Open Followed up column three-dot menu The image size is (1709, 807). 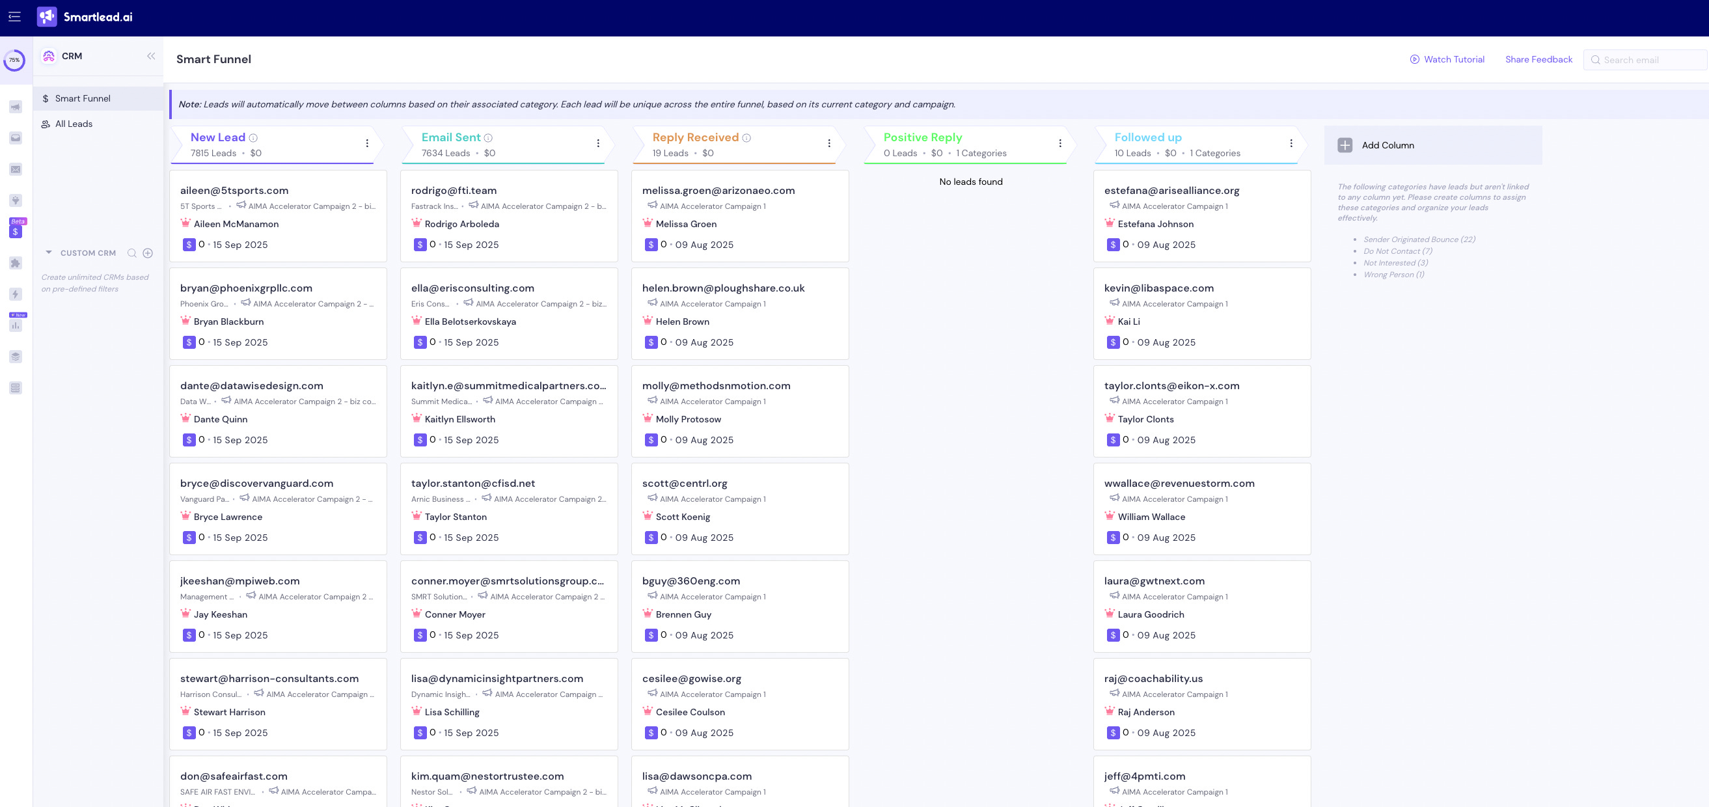(x=1291, y=143)
